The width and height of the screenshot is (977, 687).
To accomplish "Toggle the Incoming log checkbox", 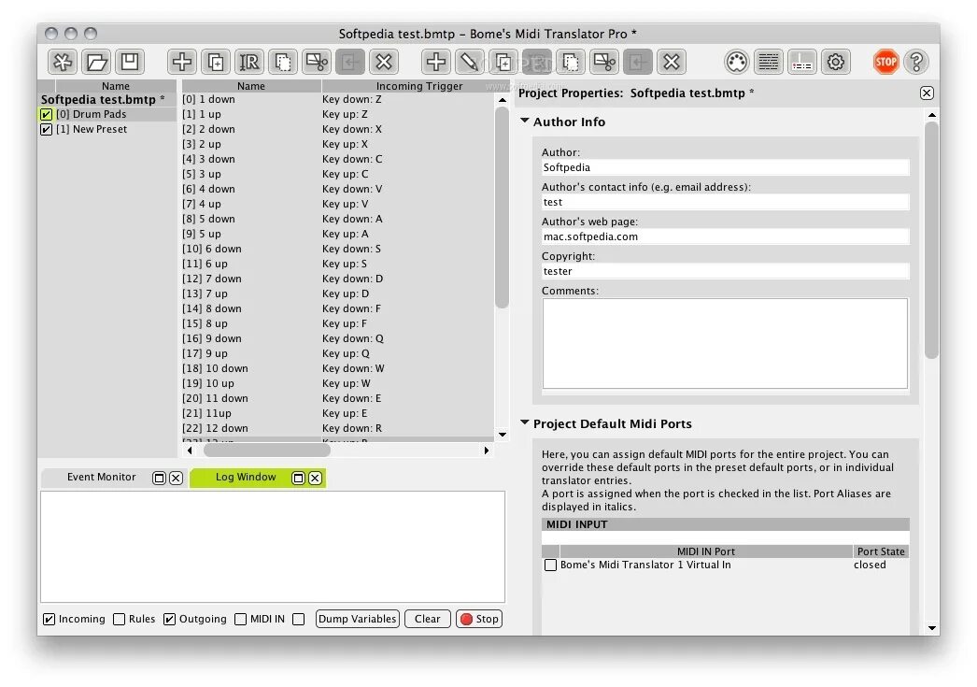I will (x=49, y=619).
